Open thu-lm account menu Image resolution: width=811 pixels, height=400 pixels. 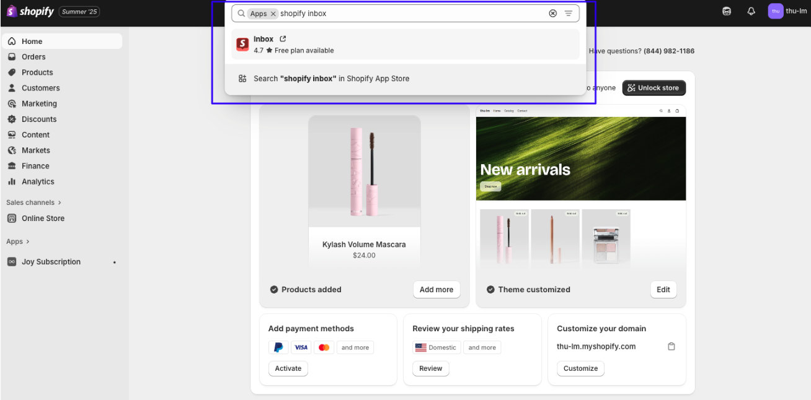787,11
